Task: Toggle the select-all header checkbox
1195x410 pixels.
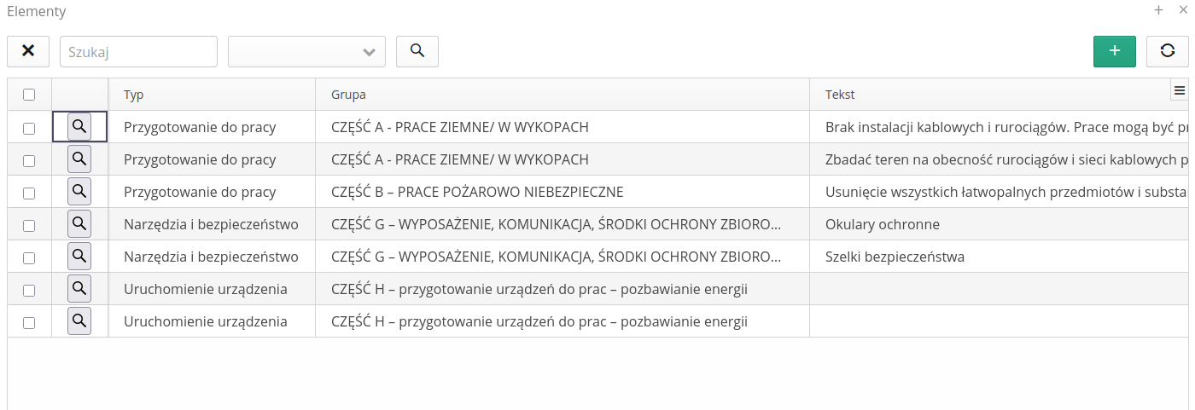Action: [29, 95]
